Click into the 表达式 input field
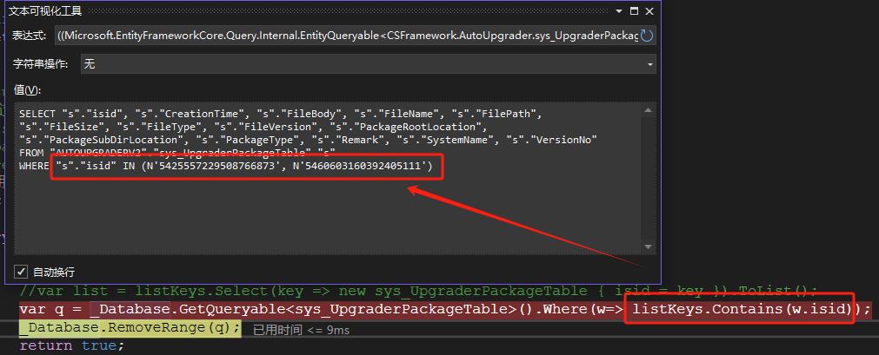 click(x=348, y=36)
